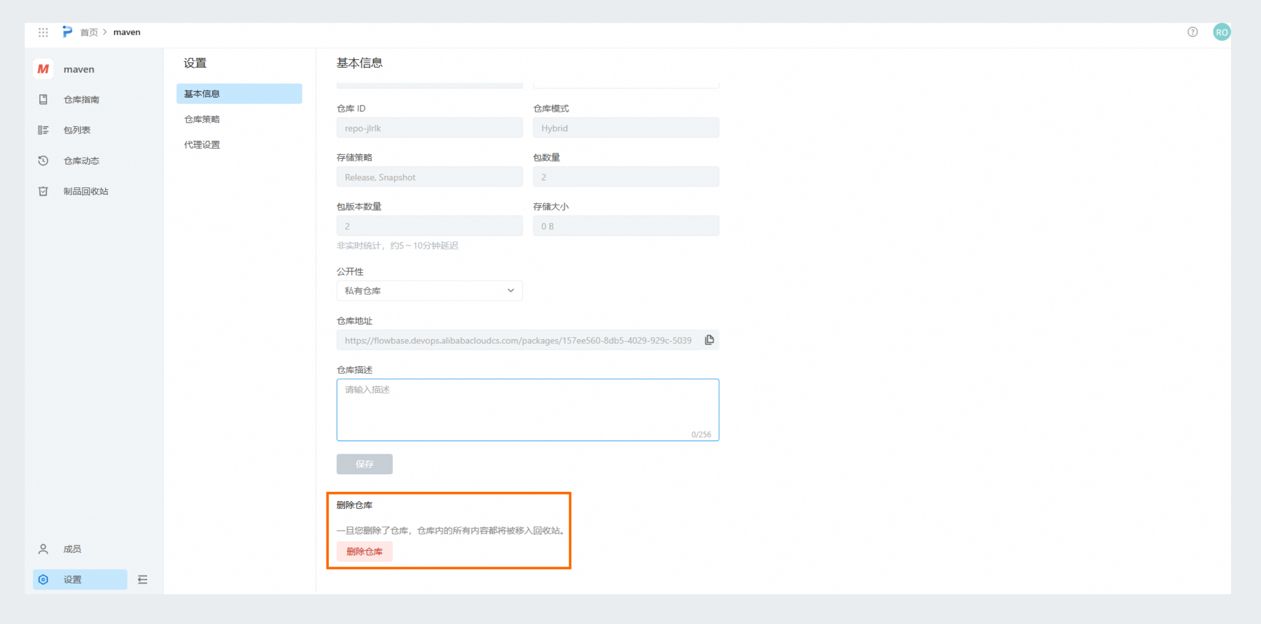Click the maven repository name in sidebar
This screenshot has height=624, width=1261.
point(79,70)
